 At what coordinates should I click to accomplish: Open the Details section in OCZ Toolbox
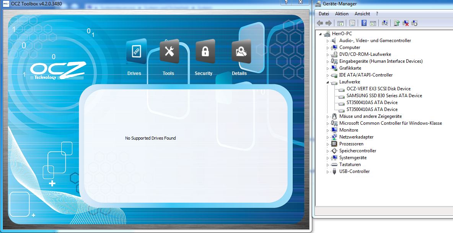pyautogui.click(x=241, y=52)
